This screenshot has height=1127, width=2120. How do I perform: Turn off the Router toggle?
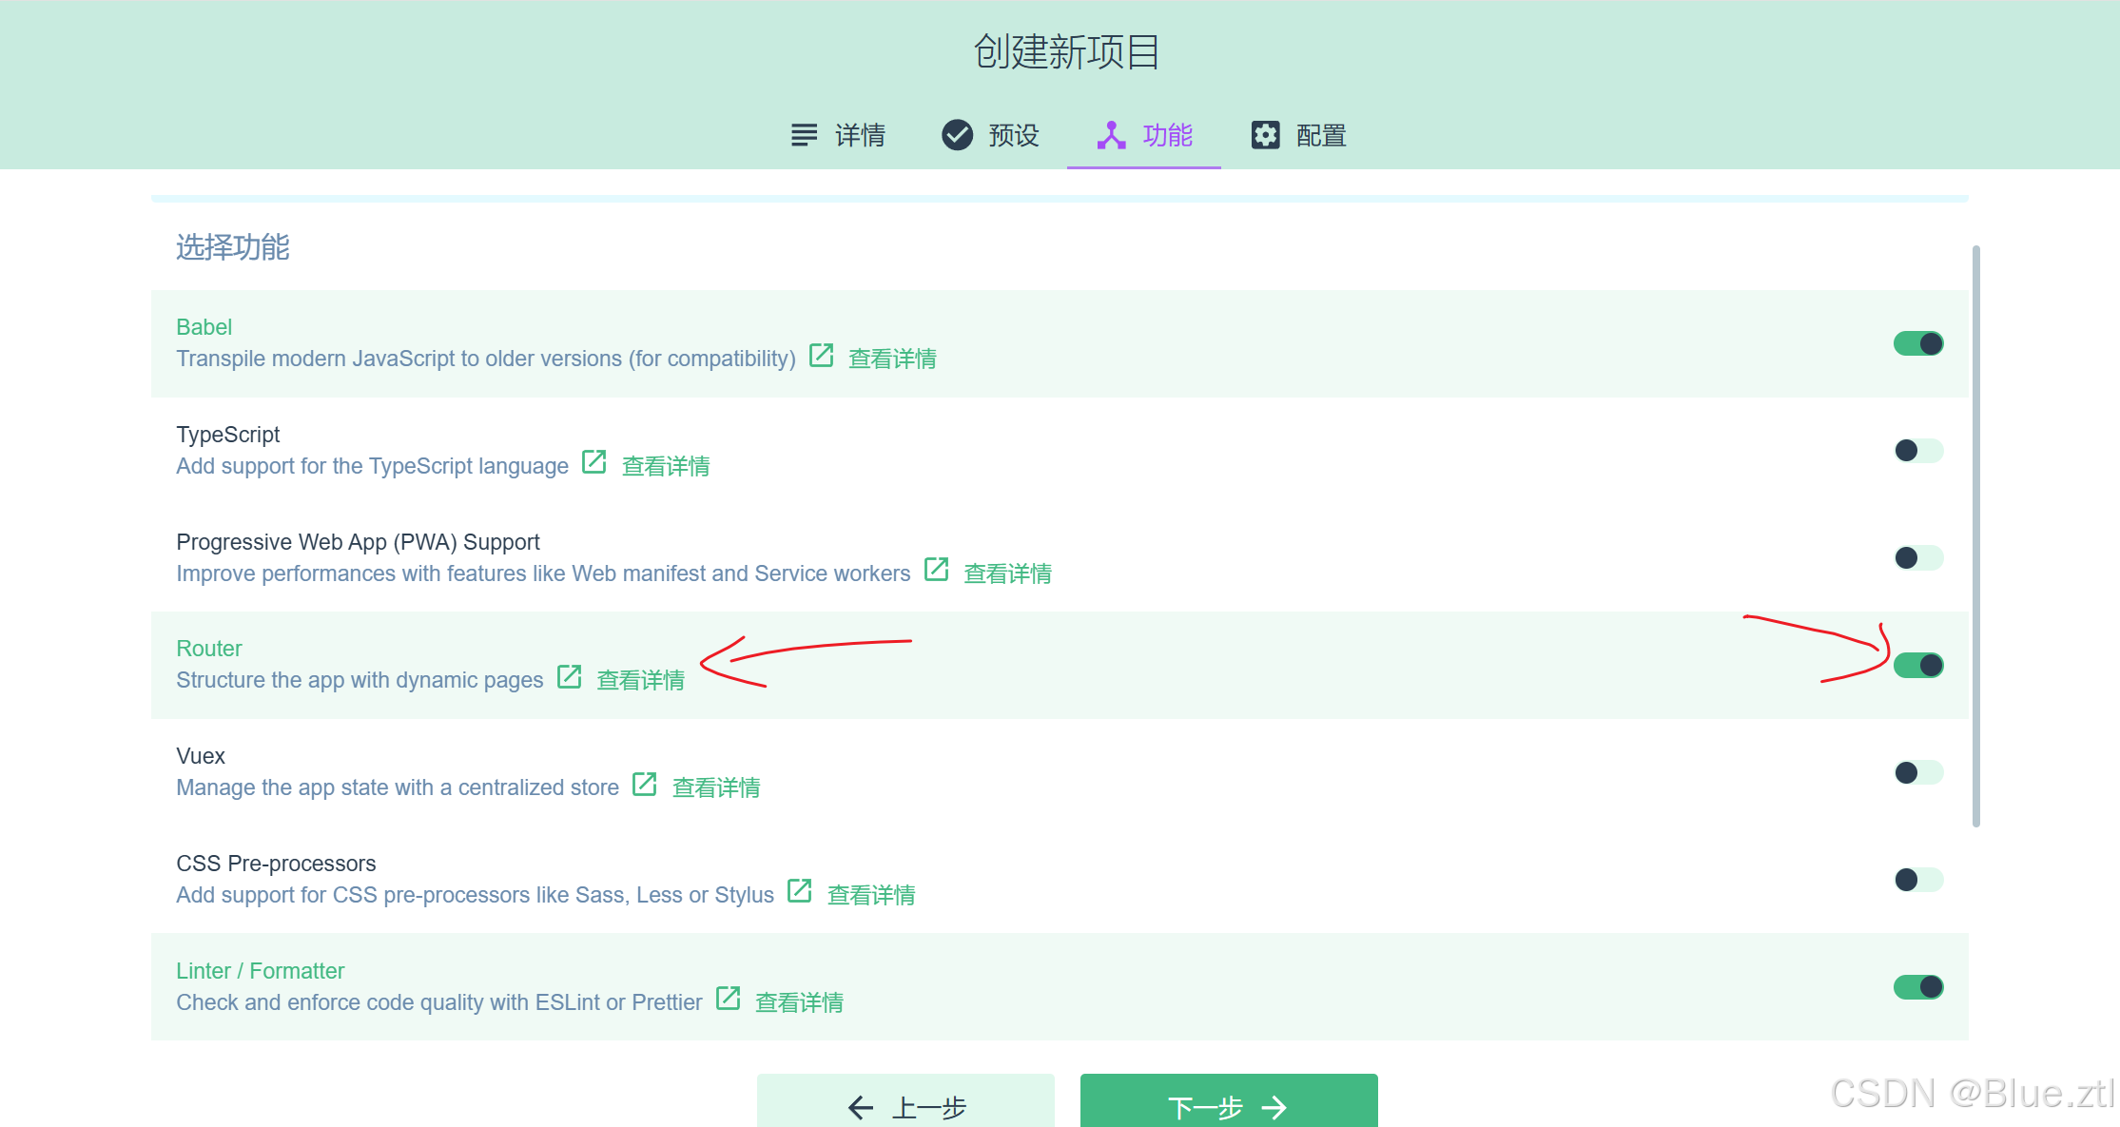pyautogui.click(x=1917, y=665)
